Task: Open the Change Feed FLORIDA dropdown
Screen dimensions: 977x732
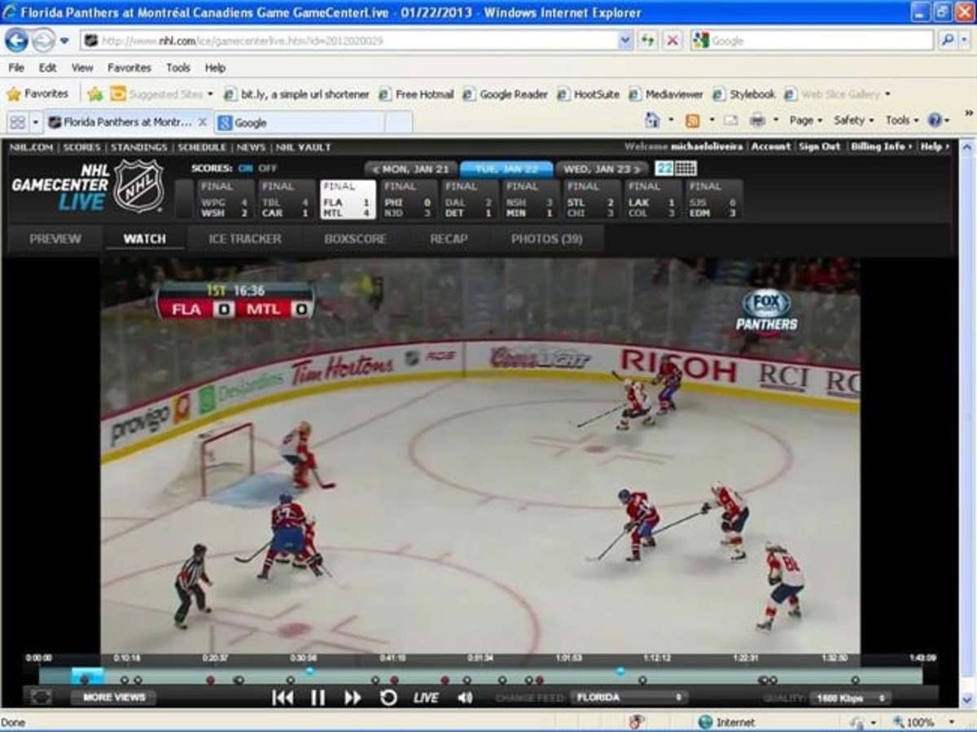Action: pos(629,698)
